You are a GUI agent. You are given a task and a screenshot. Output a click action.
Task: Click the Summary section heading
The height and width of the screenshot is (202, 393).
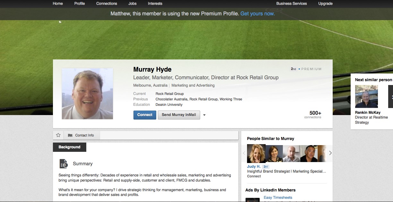pyautogui.click(x=82, y=164)
